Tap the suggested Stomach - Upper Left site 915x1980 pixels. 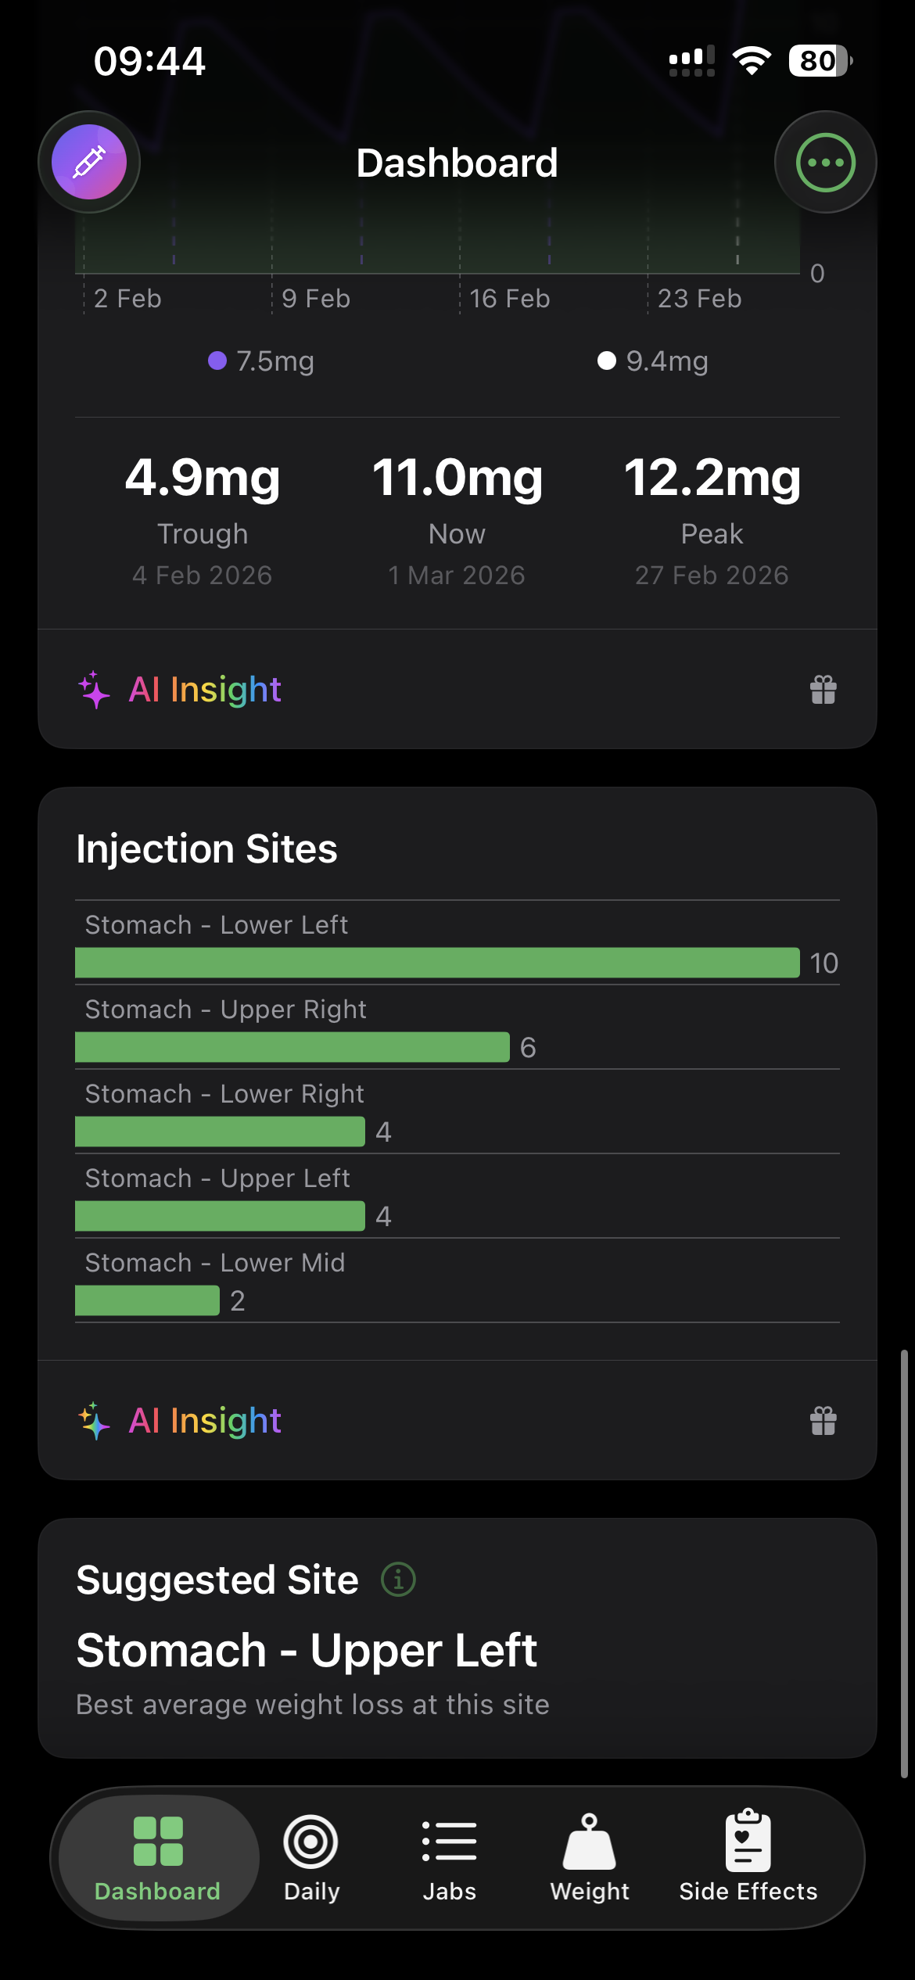(306, 1650)
